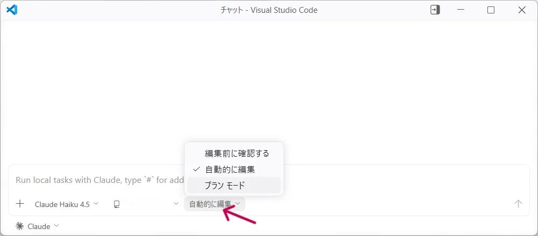The image size is (538, 236).
Task: Close the Visual Studio Code window
Action: 522,10
